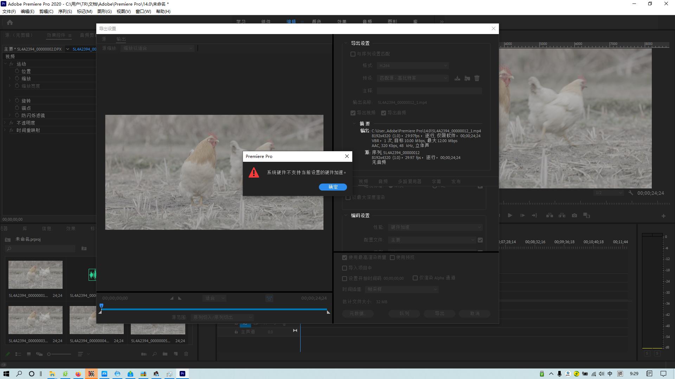The height and width of the screenshot is (379, 675).
Task: Click the wrench settings icon in monitor
Action: click(x=631, y=193)
